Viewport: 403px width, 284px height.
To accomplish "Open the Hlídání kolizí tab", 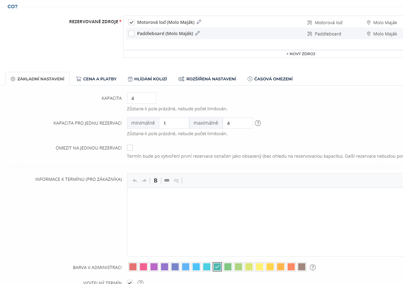I will [147, 79].
